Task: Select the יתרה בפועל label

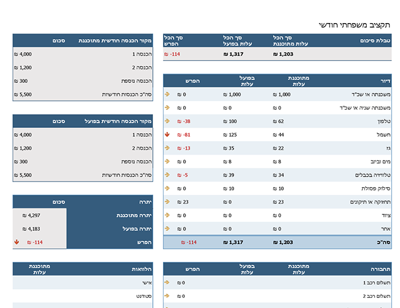Action: click(137, 229)
